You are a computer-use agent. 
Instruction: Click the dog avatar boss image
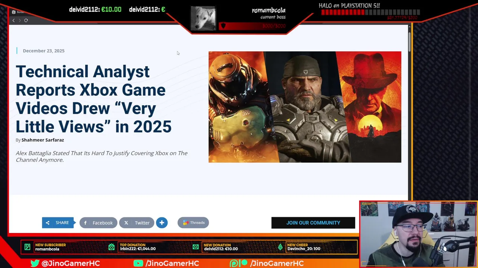tap(203, 19)
